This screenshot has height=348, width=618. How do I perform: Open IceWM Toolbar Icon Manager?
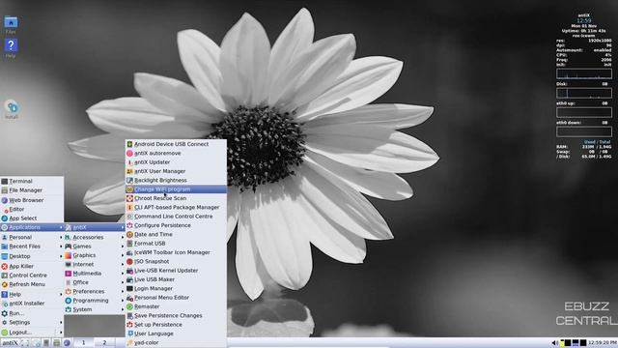coord(176,252)
